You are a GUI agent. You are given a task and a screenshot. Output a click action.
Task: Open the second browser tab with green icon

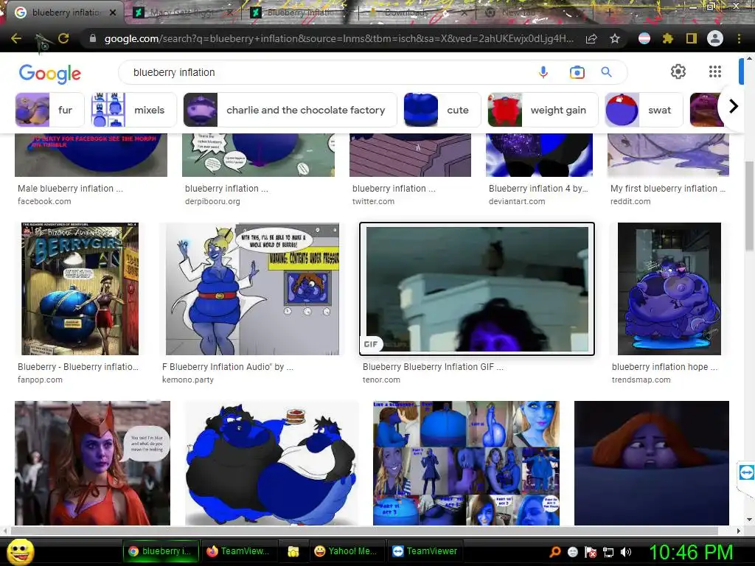click(181, 13)
